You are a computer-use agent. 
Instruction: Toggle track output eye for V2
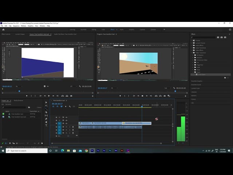tap(66, 120)
